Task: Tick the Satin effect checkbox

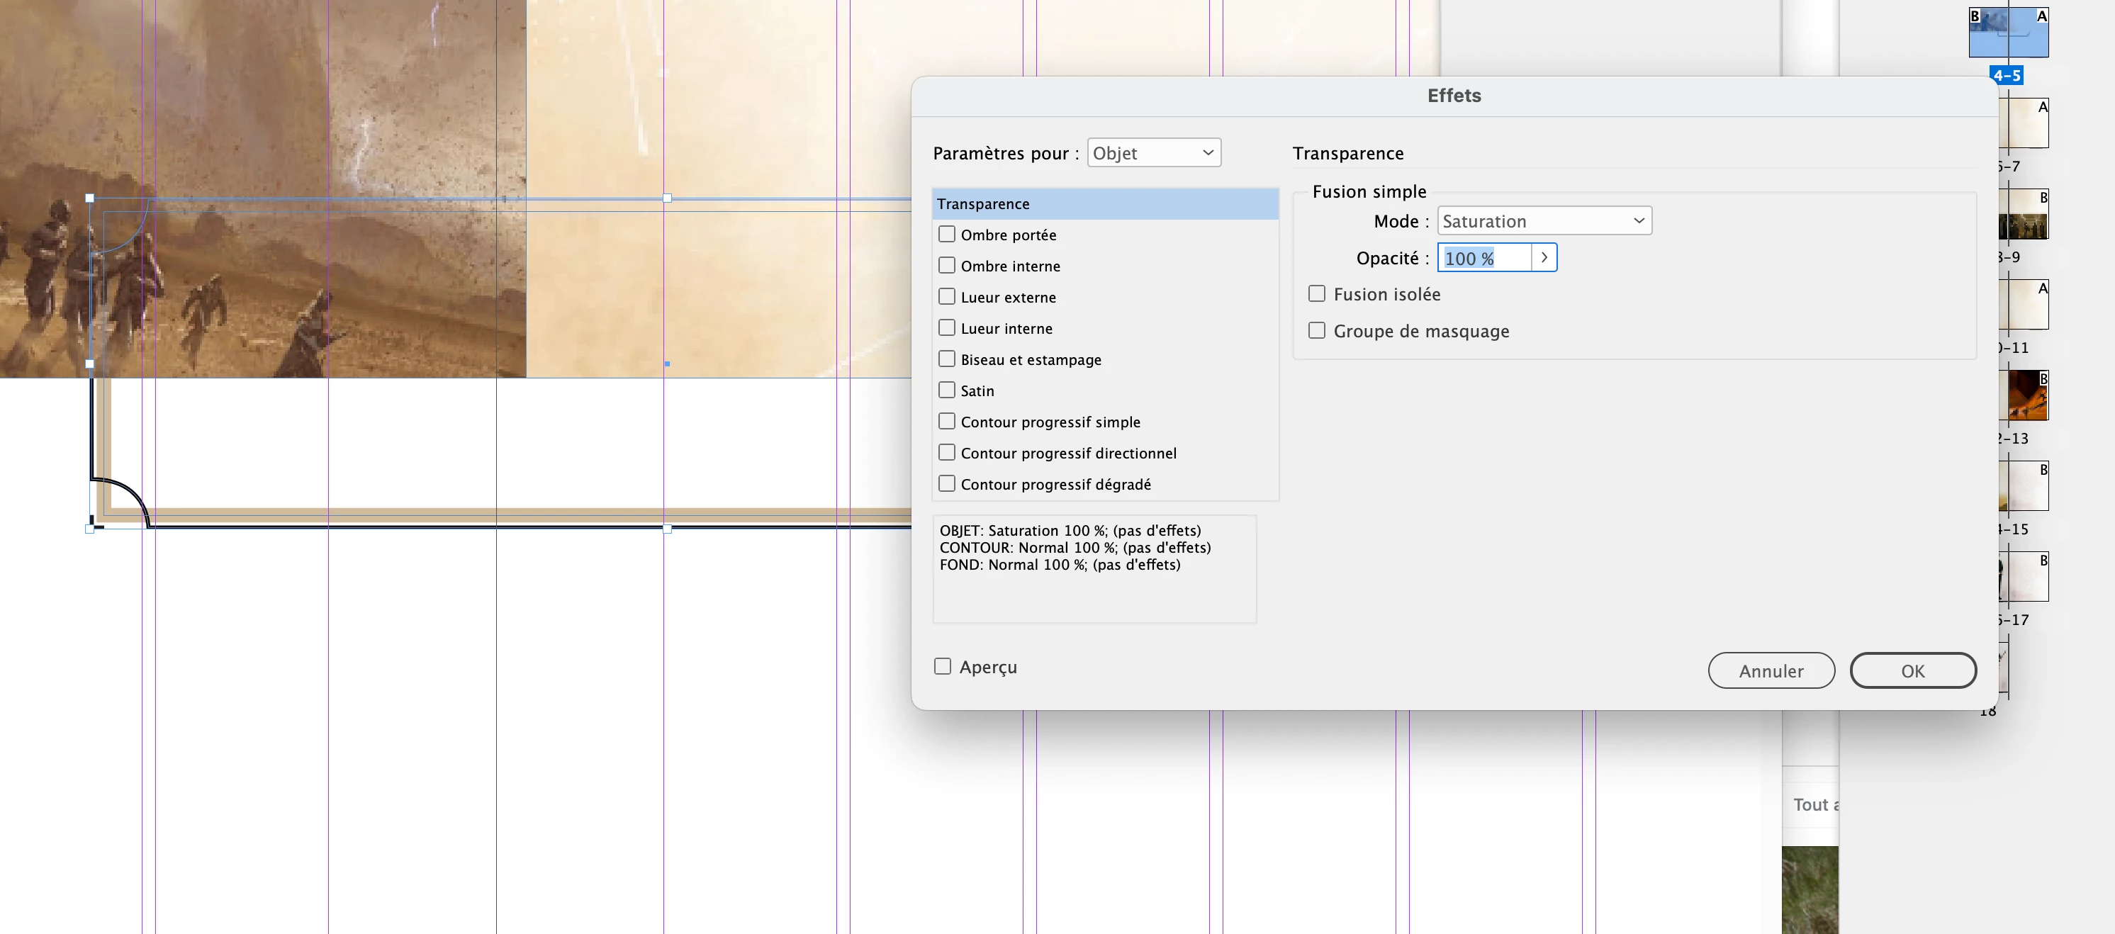Action: (x=947, y=390)
